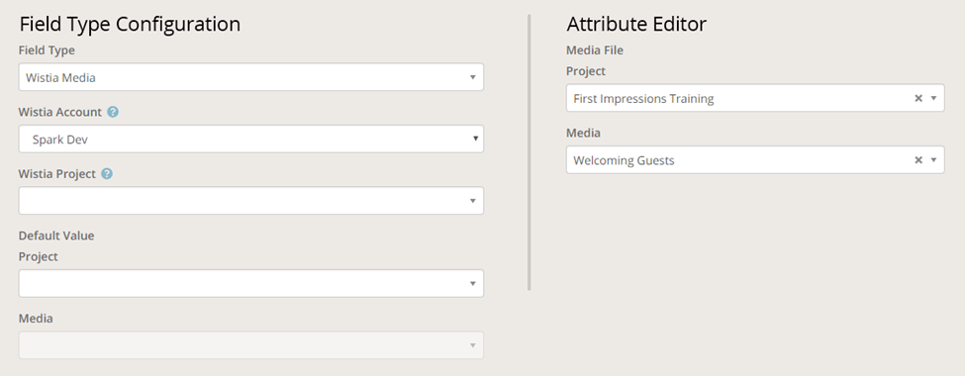Click the disabled Default Value Media dropdown
Viewport: 965px width, 376px height.
251,345
